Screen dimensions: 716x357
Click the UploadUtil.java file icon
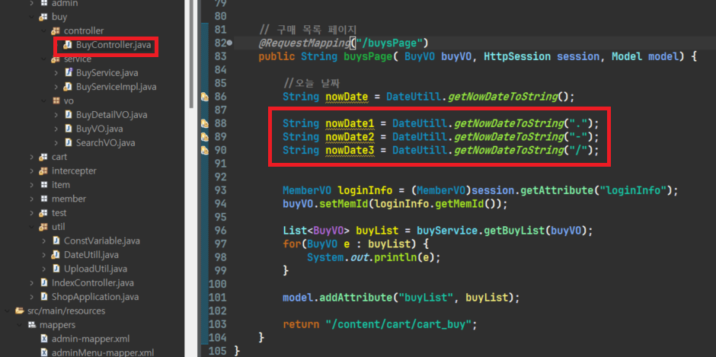56,269
